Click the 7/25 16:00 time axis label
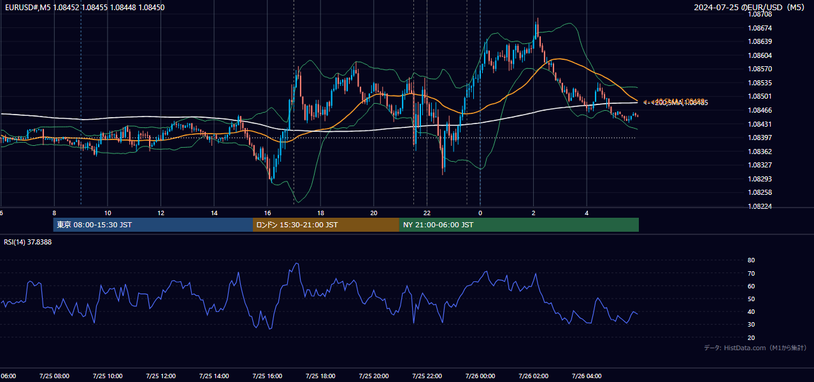 pos(267,376)
